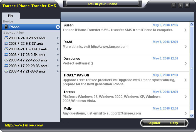Select backup file 2008-4-21 16-33-10.ants
The height and width of the screenshot is (132, 196).
point(28,49)
